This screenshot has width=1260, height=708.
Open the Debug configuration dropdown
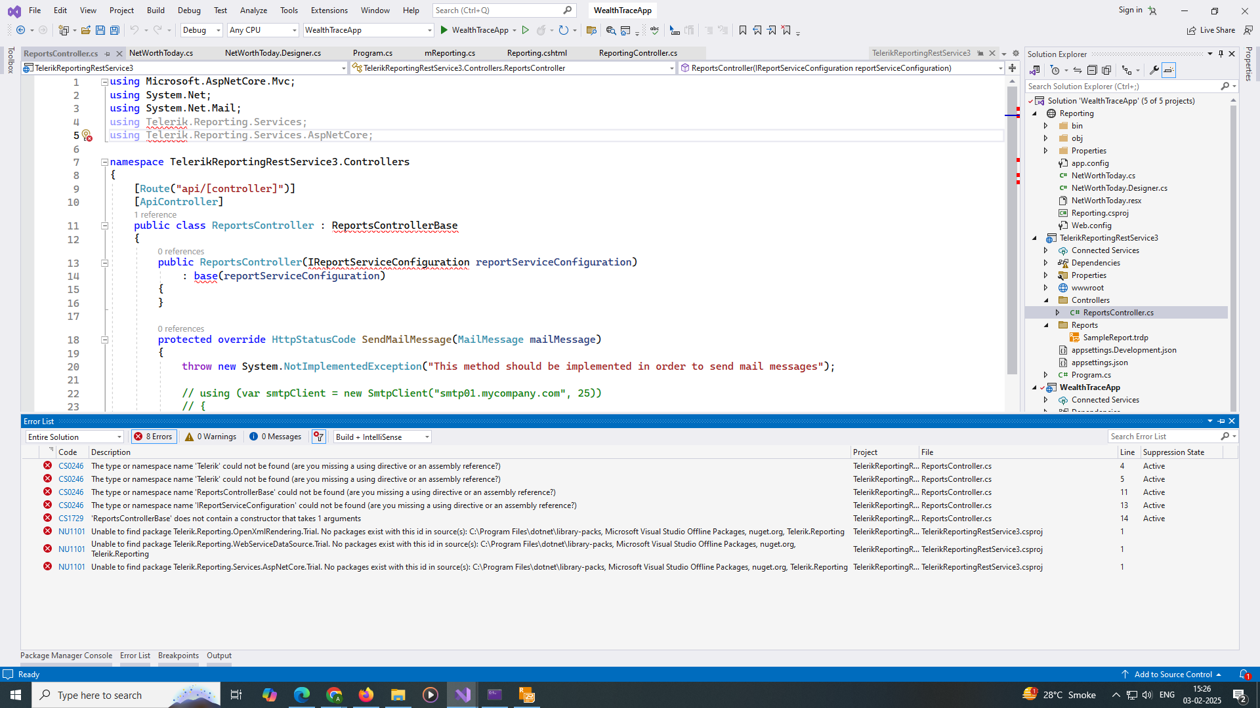coord(201,30)
